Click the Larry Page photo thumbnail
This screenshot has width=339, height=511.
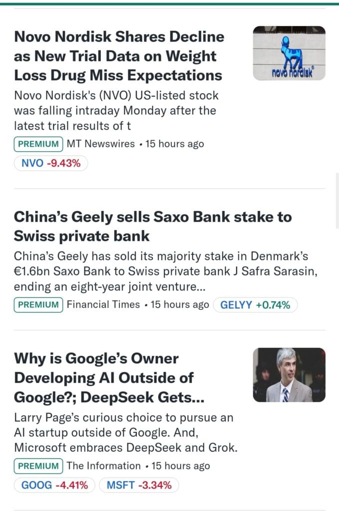[289, 375]
